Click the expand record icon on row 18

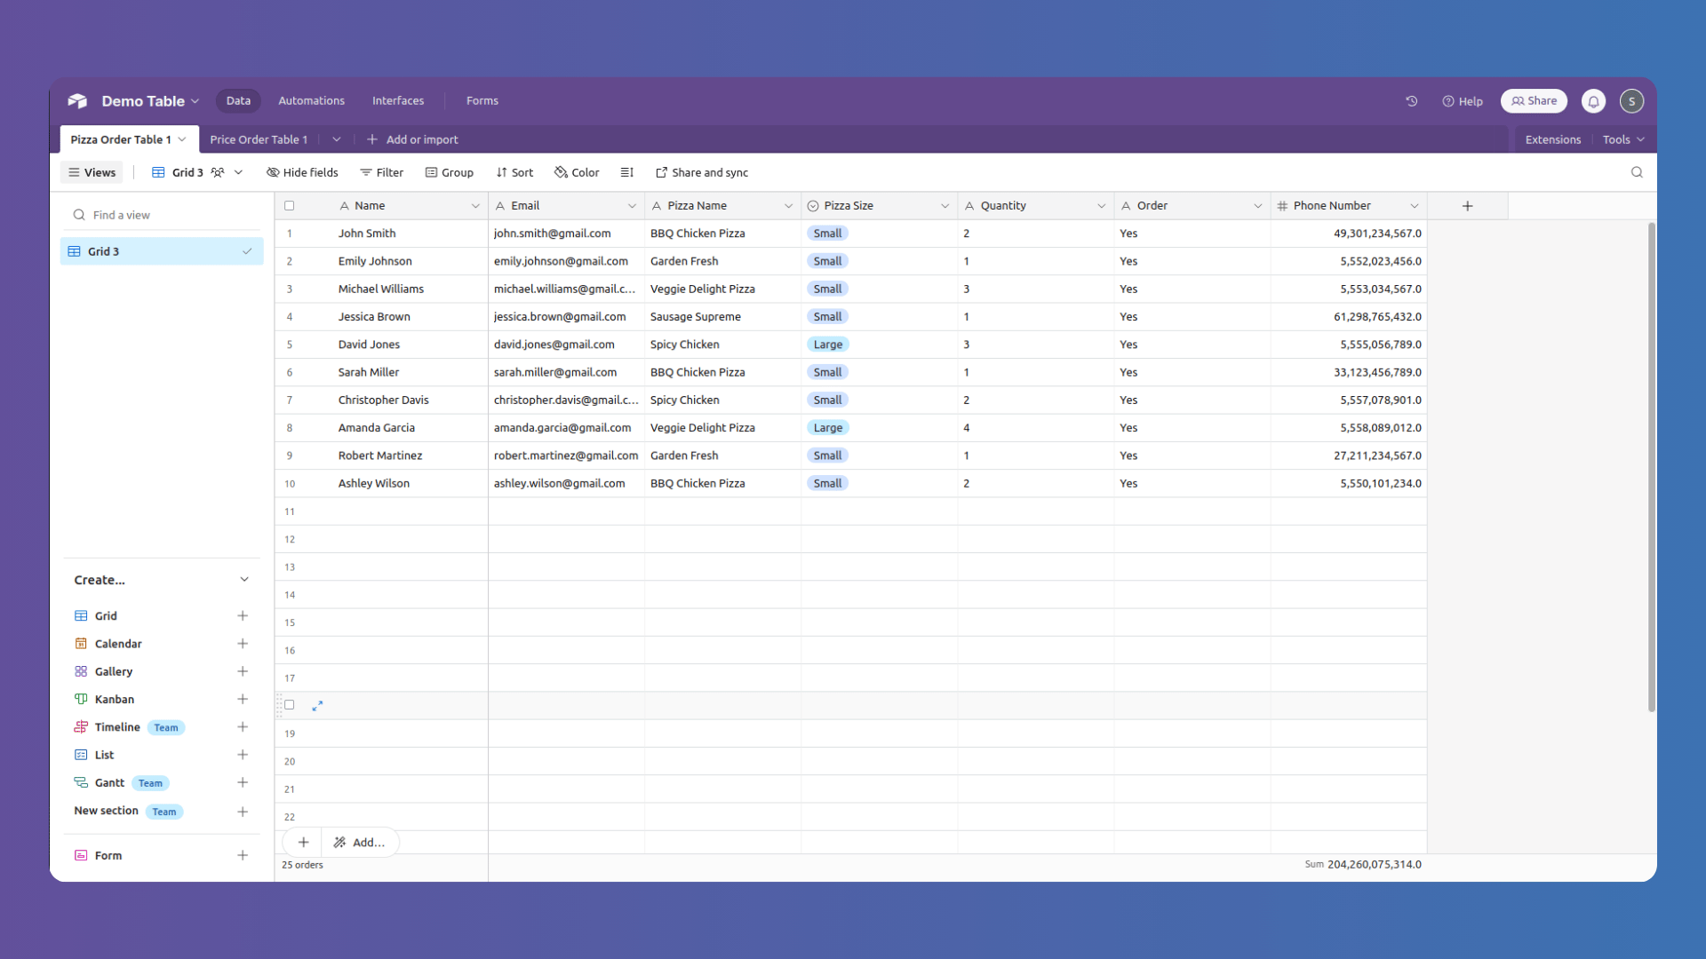tap(317, 705)
